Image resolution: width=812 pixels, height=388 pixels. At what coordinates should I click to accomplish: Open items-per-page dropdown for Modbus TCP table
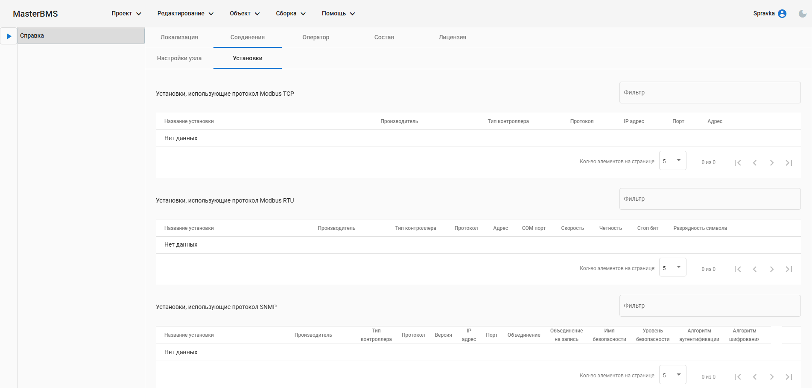(x=672, y=161)
